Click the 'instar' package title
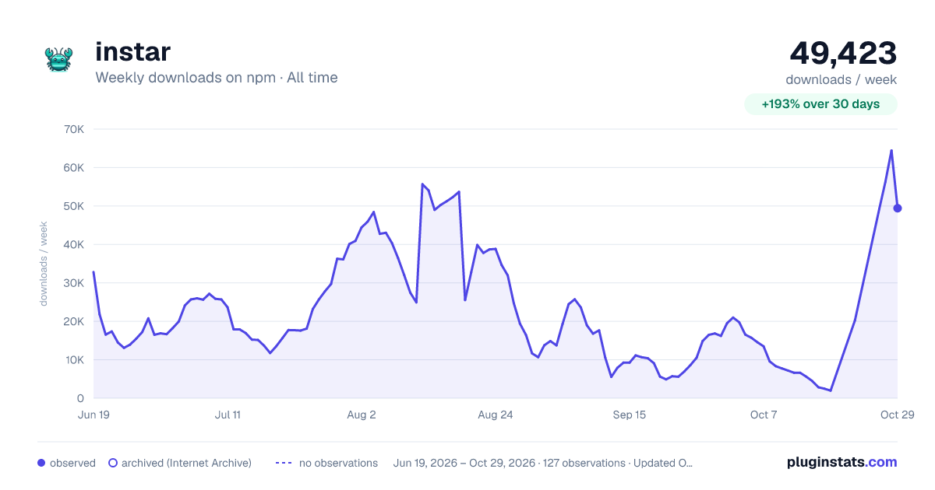The image size is (935, 490). (132, 52)
